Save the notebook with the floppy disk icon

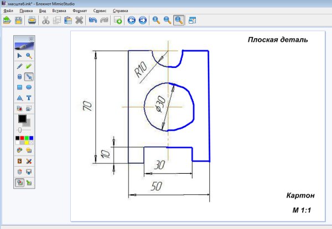click(18, 20)
